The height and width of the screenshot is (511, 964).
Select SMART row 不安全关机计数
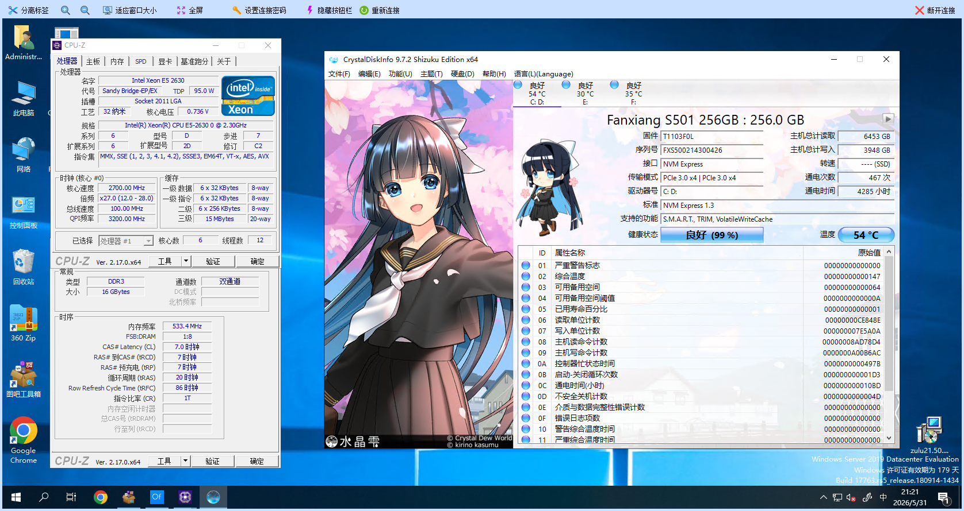(x=701, y=396)
